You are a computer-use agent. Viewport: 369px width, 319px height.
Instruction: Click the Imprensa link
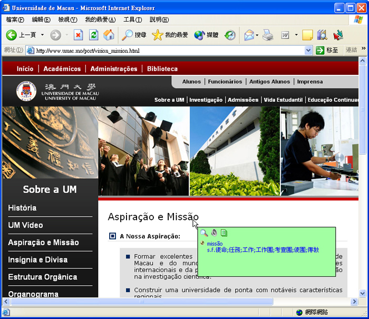pyautogui.click(x=310, y=82)
